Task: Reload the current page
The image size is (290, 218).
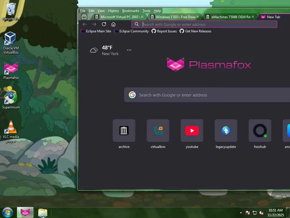Action: (104, 24)
